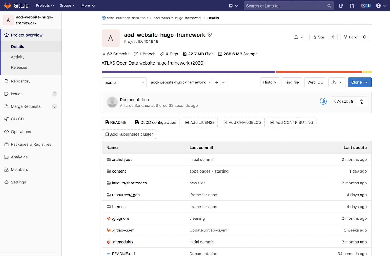Open the .gitignore file
The image size is (390, 256).
coord(120,218)
